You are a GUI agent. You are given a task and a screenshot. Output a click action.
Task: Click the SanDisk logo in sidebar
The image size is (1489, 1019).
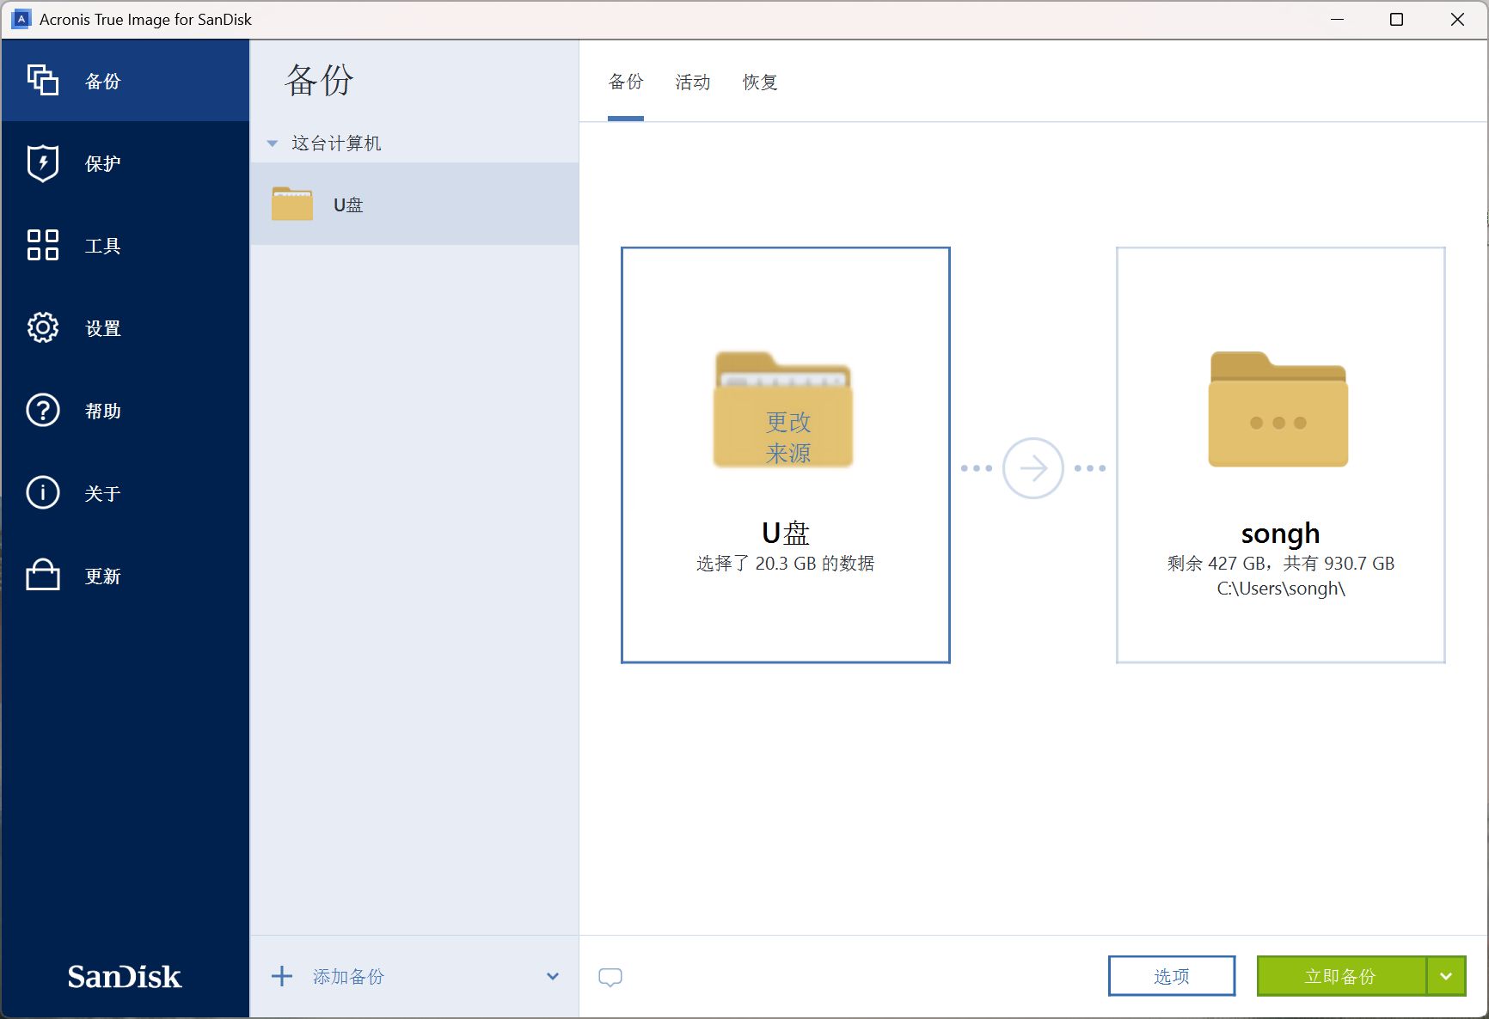click(125, 976)
